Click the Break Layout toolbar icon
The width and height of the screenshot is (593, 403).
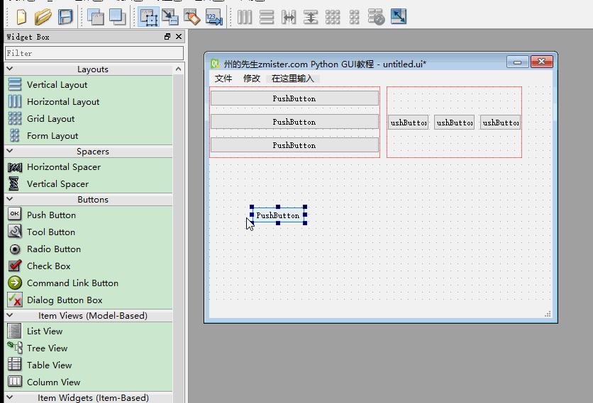click(x=376, y=17)
